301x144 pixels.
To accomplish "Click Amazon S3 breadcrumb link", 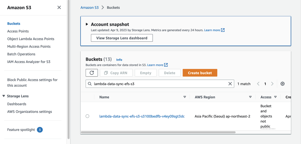I will [x=89, y=8].
